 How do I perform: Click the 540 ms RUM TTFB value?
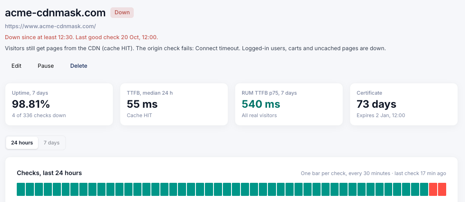point(261,104)
